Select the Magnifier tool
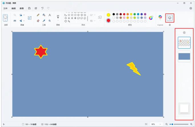 point(50,21)
